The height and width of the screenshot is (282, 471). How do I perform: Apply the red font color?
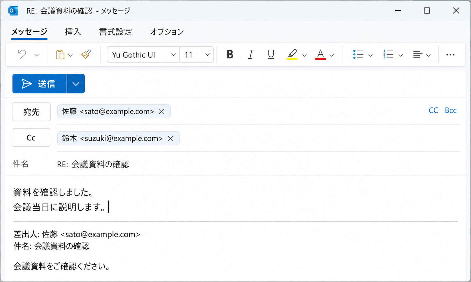(x=320, y=54)
